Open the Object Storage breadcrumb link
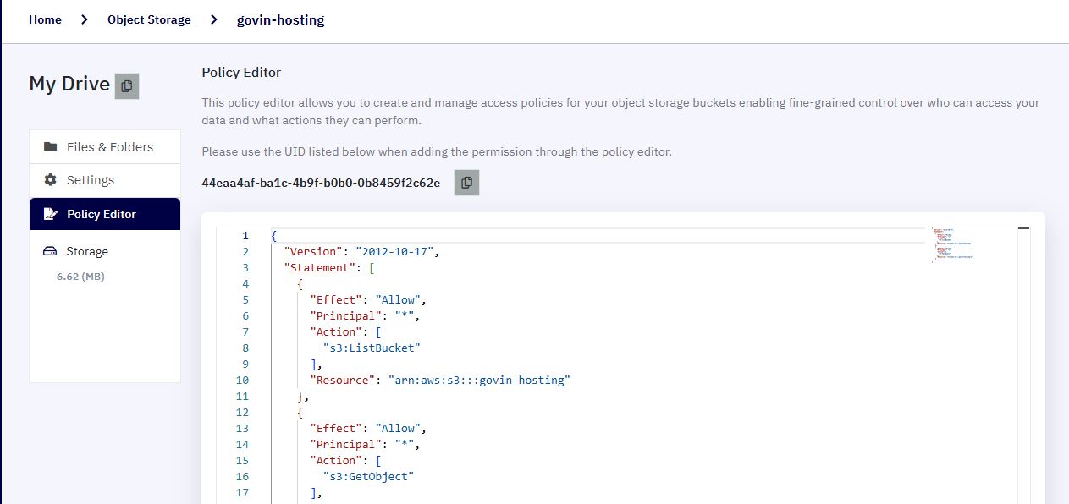Screen dimensions: 1069x504 [x=149, y=19]
